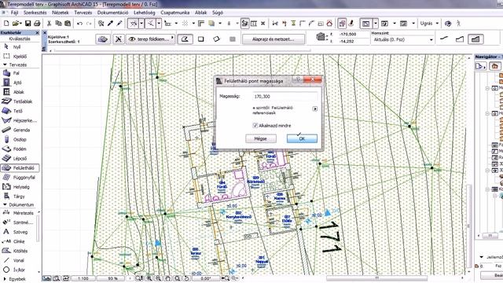Open the Tervezés menu

83,13
